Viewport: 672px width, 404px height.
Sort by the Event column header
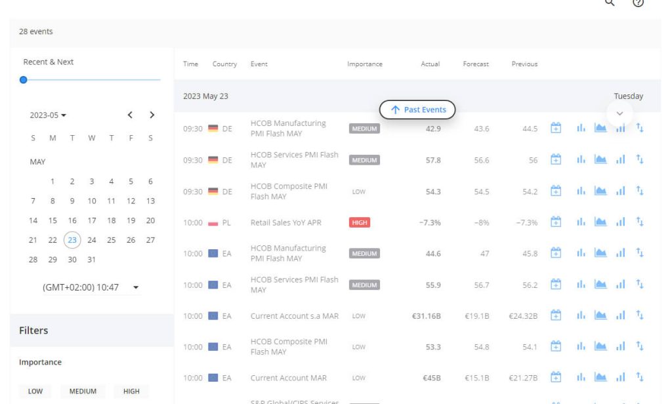(259, 64)
